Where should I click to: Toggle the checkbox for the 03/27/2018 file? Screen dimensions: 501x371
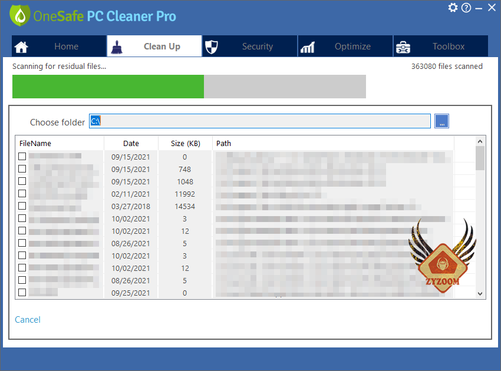pyautogui.click(x=22, y=206)
